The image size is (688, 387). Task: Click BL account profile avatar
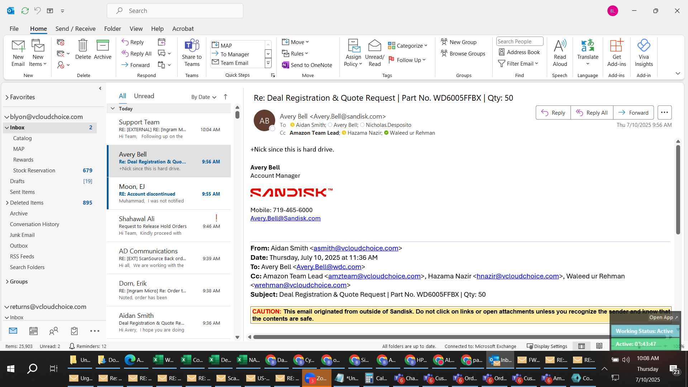[x=612, y=11]
